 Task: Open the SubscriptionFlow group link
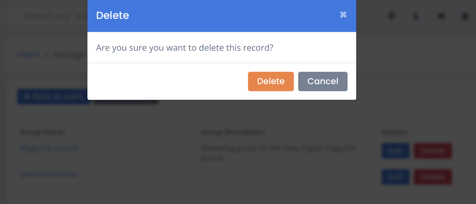(48, 174)
